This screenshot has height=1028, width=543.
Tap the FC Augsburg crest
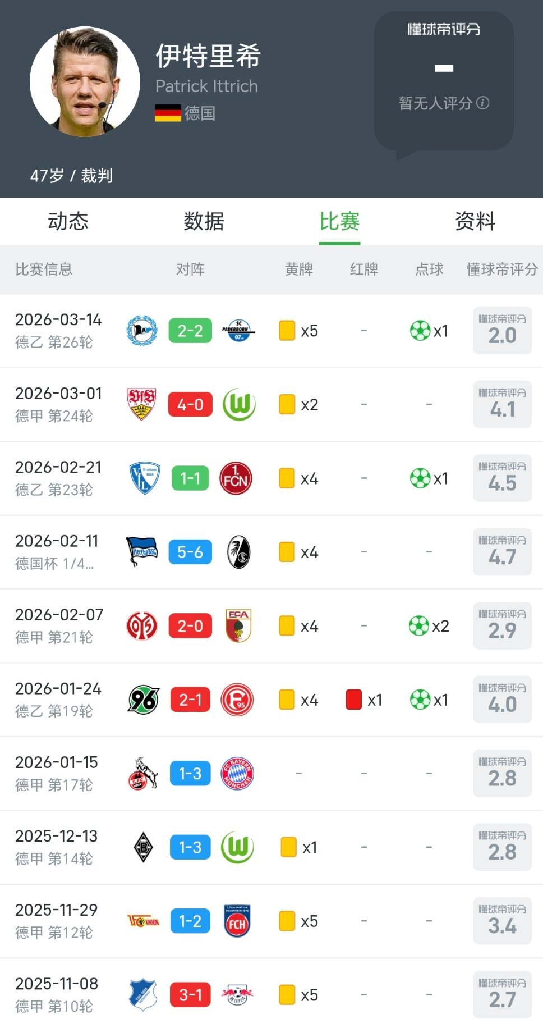238,626
